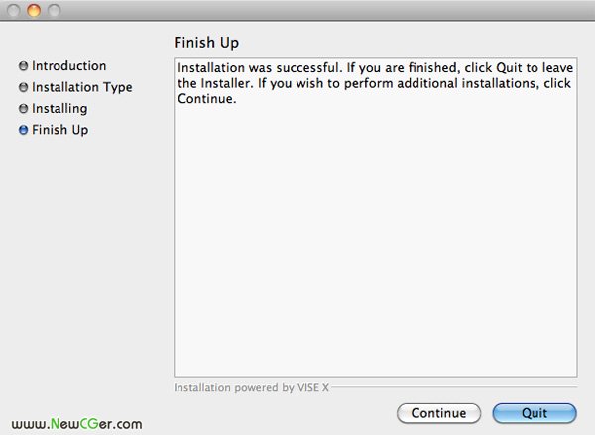Viewport: 595px width, 435px height.
Task: Click the Quit button
Action: tap(535, 413)
